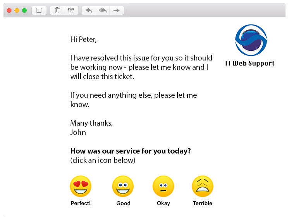Select the neutral Okay emoji face
Viewport: 289px width, 221px height.
click(x=163, y=186)
